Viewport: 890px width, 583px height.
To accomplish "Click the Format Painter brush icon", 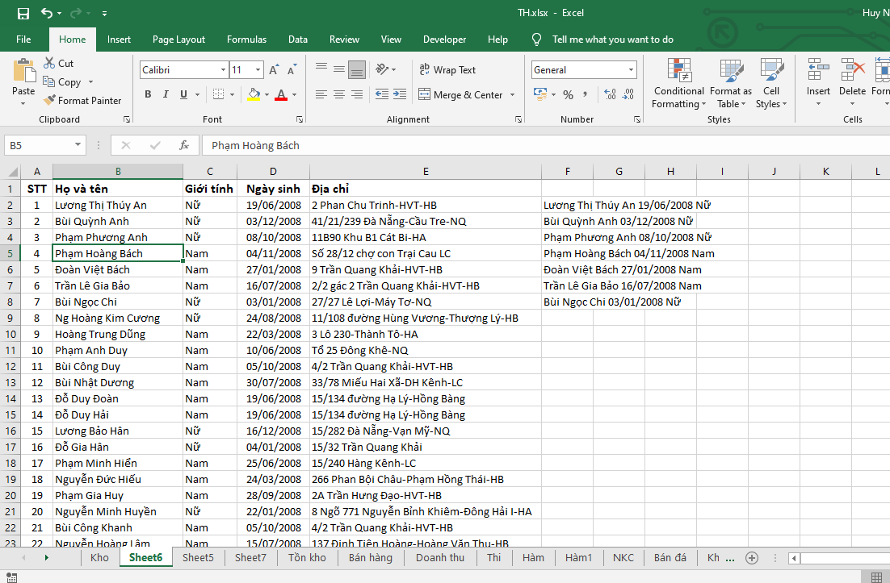I will (48, 101).
